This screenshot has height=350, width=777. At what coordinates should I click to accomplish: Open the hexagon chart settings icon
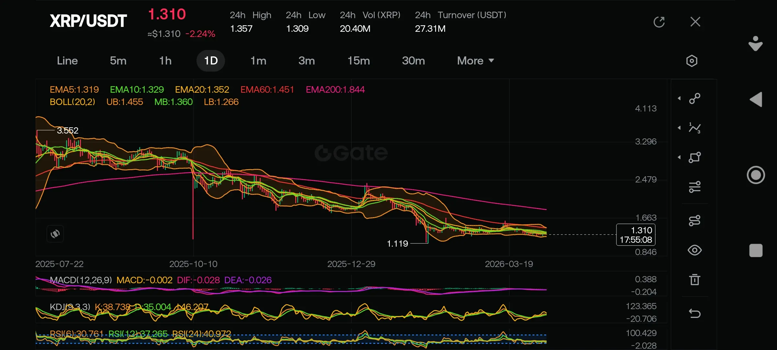pyautogui.click(x=692, y=61)
